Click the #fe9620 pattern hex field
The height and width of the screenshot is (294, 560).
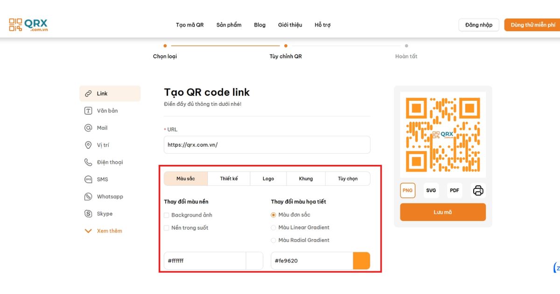pyautogui.click(x=312, y=261)
